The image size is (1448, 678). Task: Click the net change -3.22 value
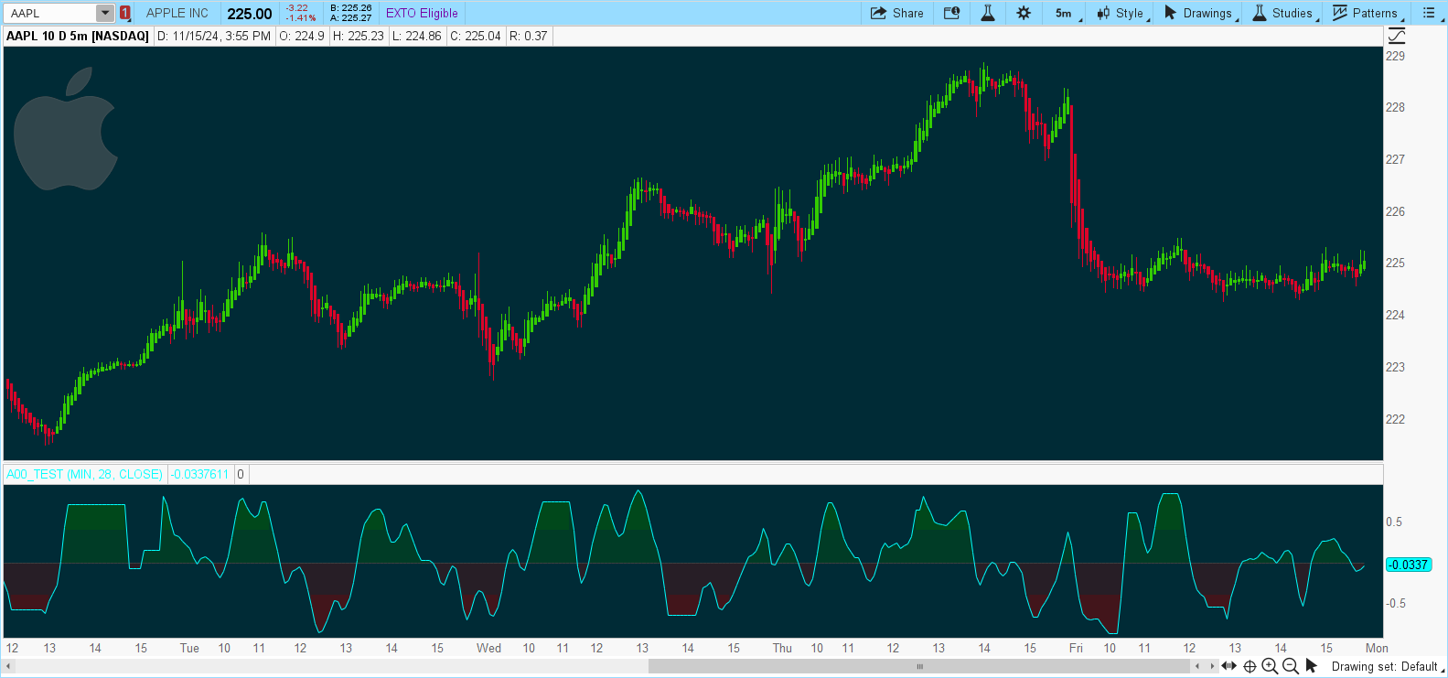click(x=297, y=7)
